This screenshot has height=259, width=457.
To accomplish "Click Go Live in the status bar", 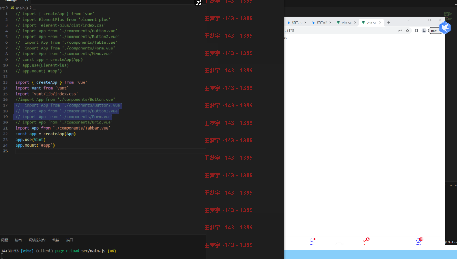I will [x=451, y=242].
